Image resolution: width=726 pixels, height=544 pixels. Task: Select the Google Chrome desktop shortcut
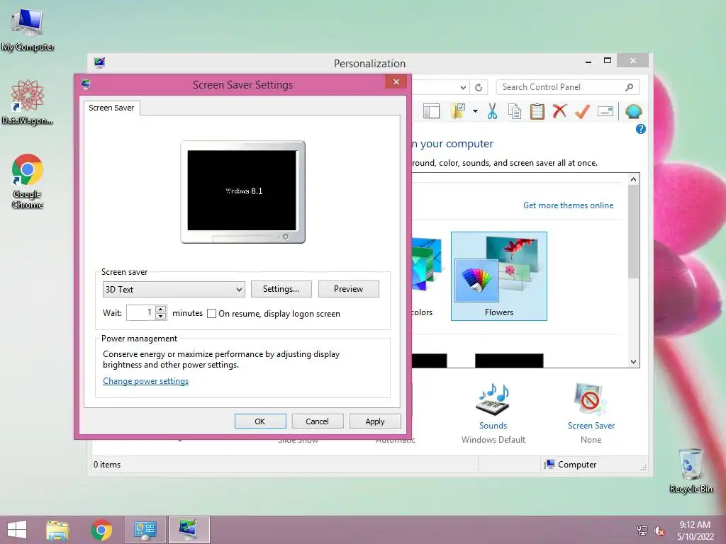coord(28,181)
